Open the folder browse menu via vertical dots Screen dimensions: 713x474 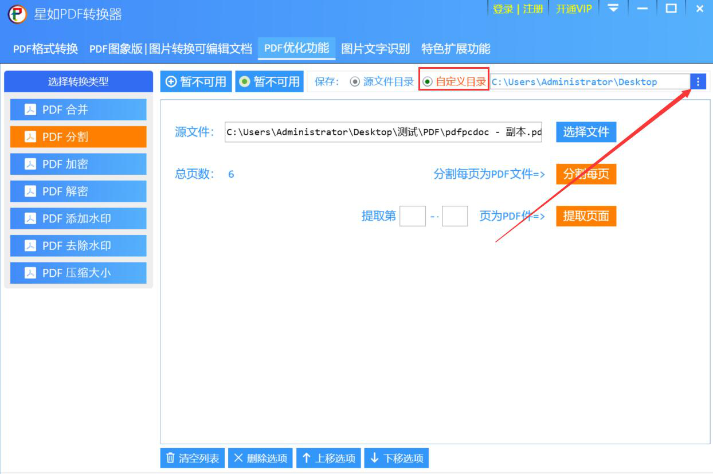(x=699, y=81)
